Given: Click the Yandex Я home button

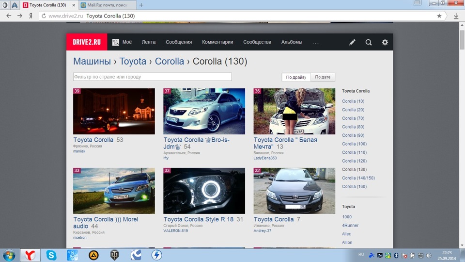Looking at the screenshot, I should [31, 16].
